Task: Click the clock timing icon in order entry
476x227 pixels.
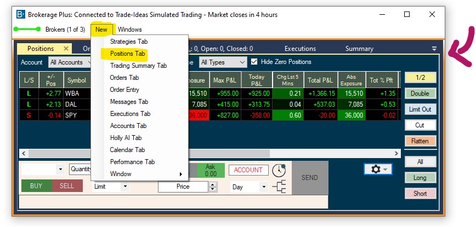Action: coord(280,170)
